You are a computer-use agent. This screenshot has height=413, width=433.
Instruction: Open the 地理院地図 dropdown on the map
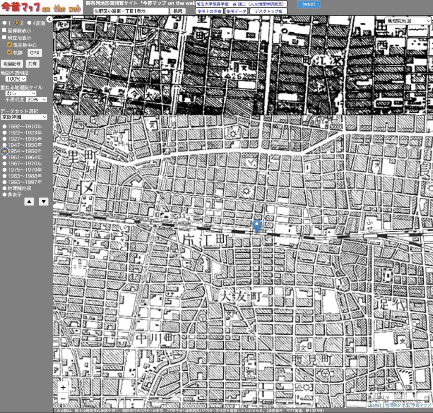(408, 21)
